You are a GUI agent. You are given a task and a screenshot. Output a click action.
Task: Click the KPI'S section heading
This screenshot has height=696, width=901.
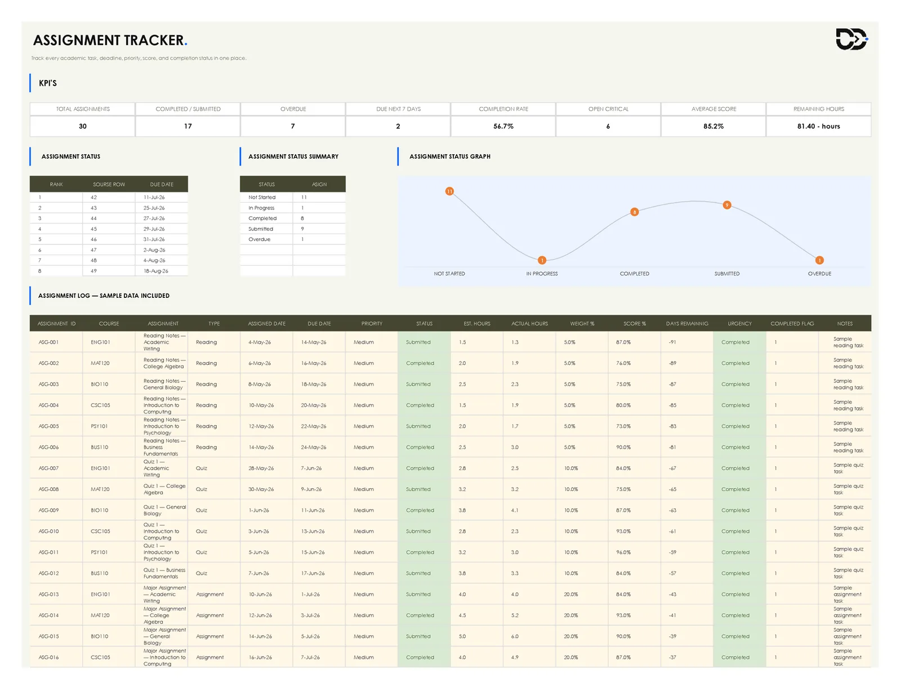coord(48,83)
